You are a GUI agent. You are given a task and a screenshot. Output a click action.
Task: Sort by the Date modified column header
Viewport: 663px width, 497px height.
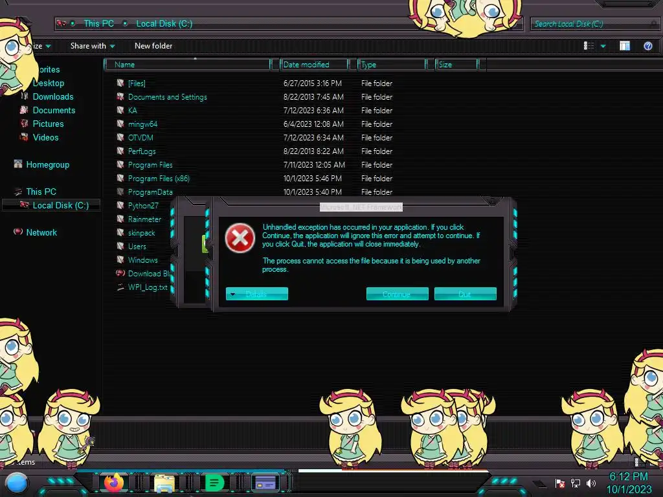click(314, 65)
